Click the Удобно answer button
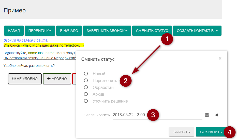 point(57,79)
